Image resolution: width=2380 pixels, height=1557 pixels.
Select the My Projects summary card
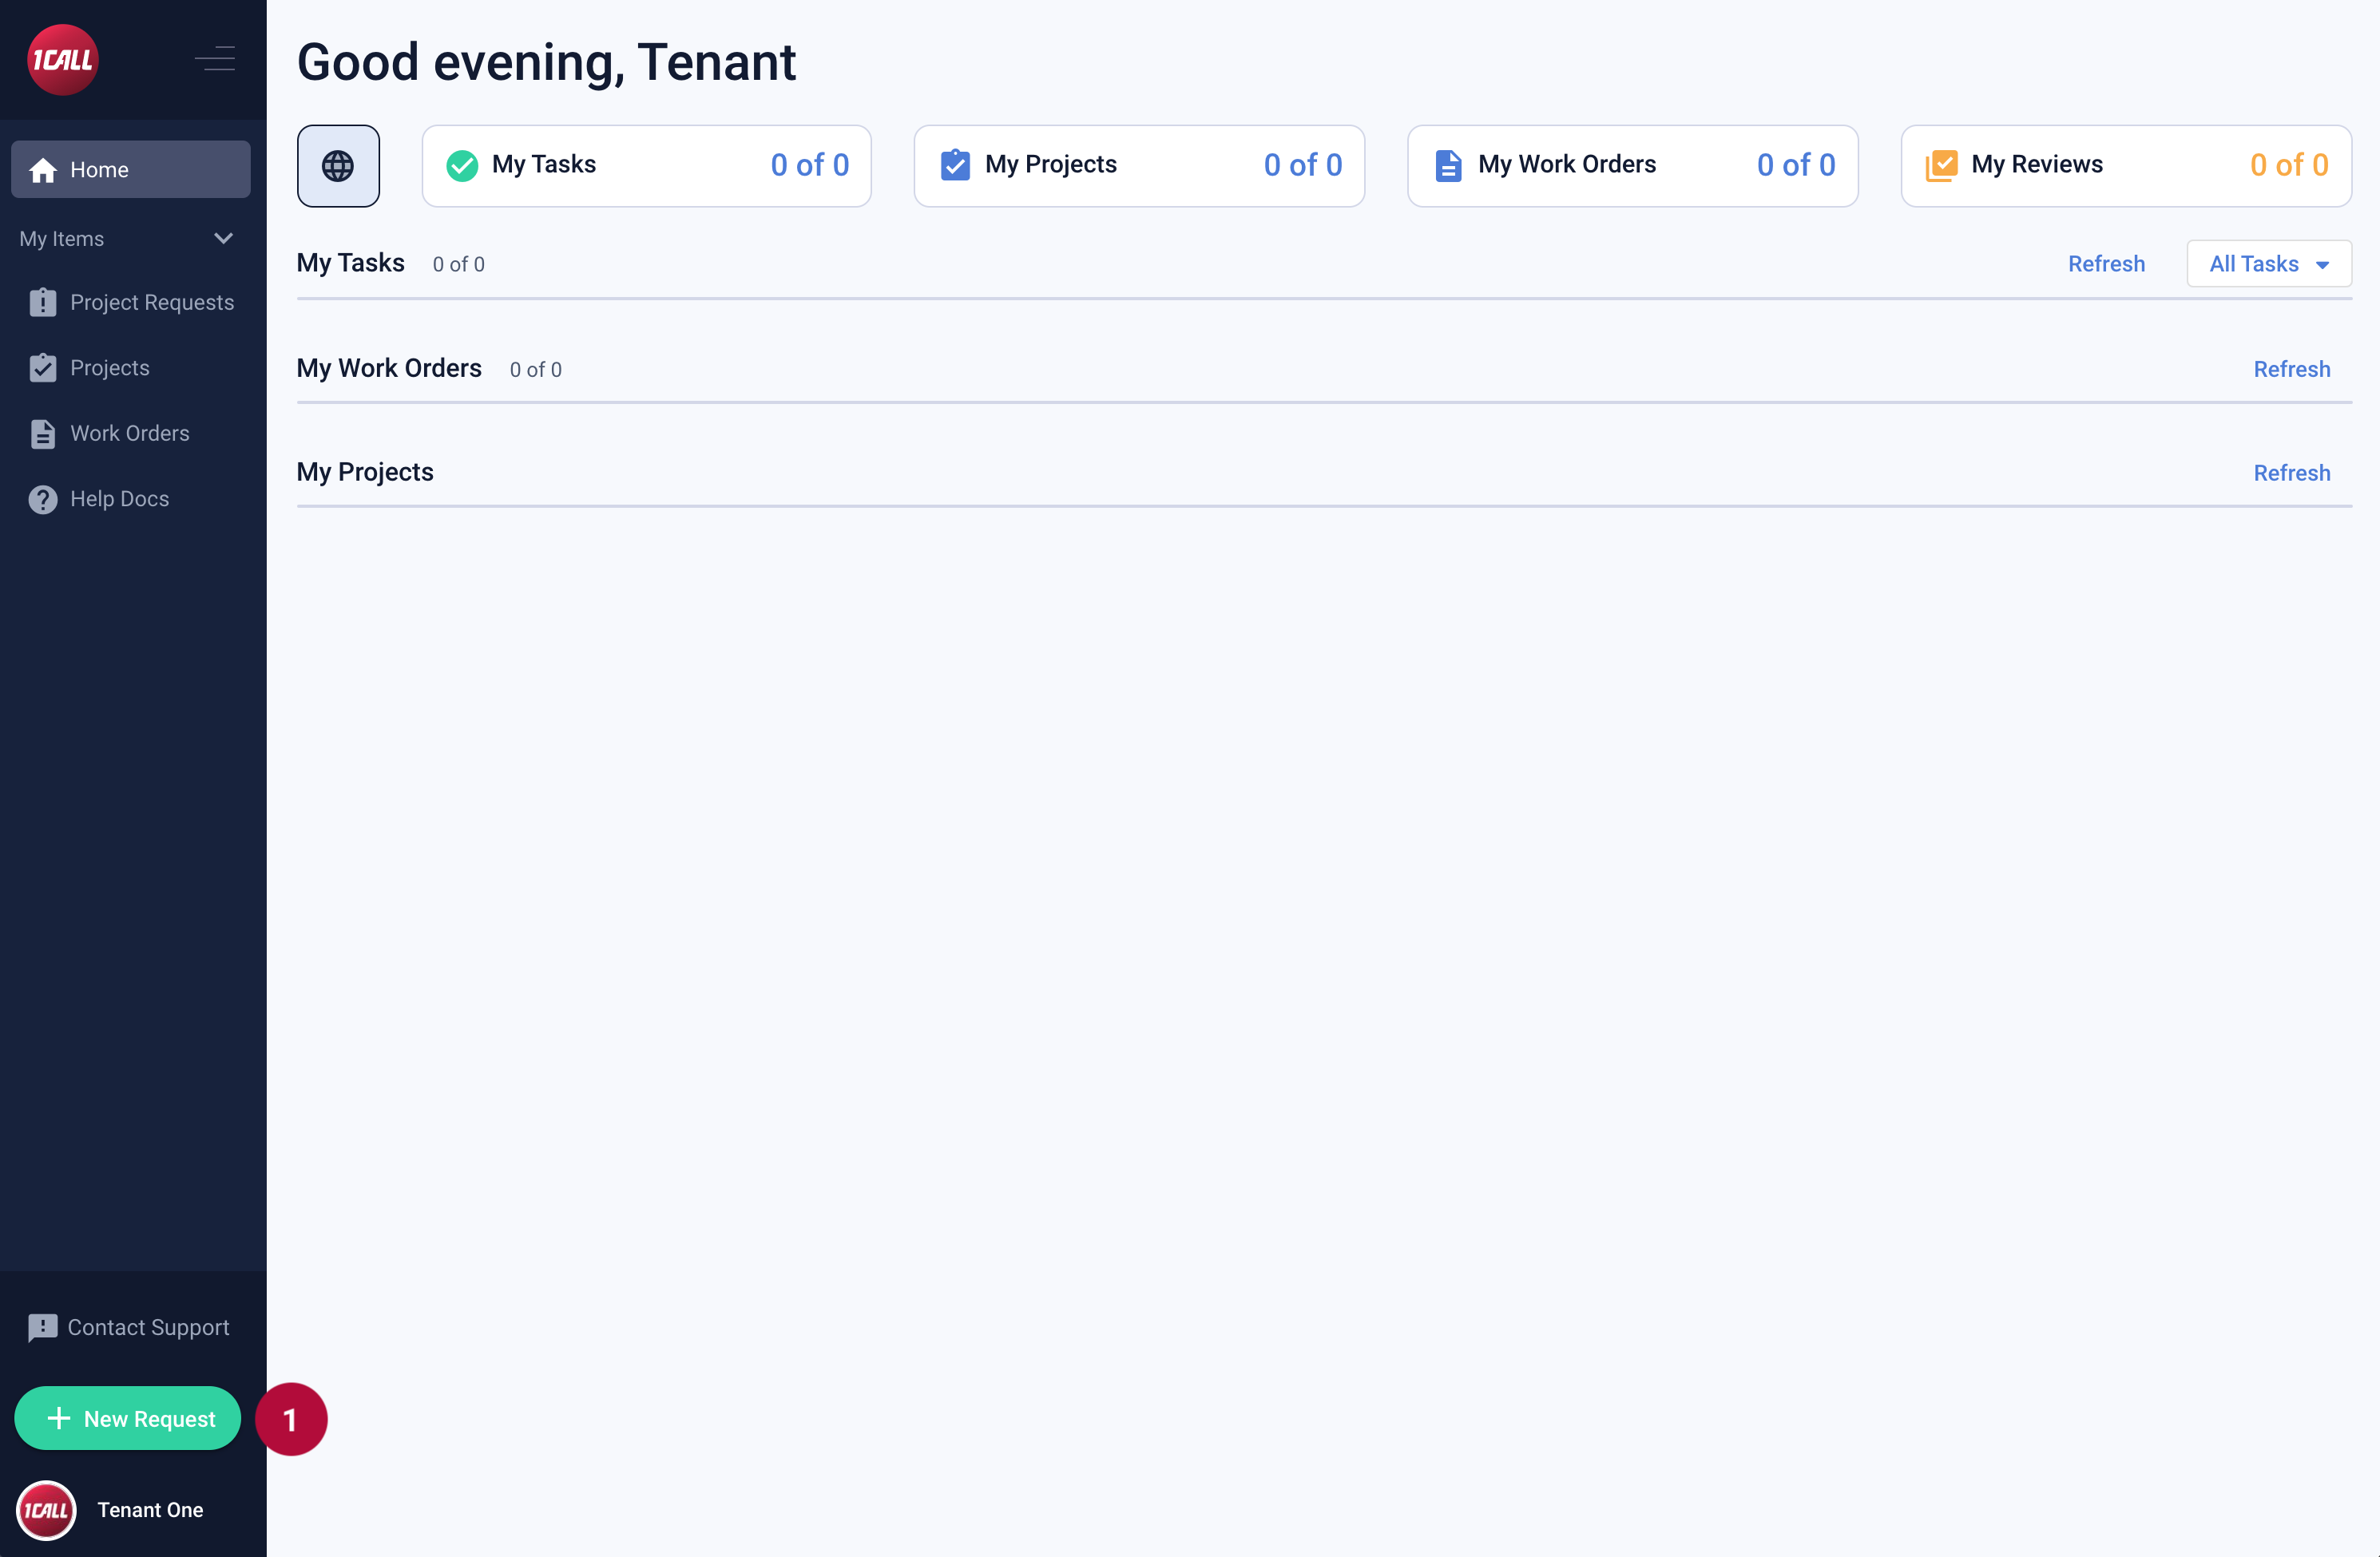coord(1139,166)
